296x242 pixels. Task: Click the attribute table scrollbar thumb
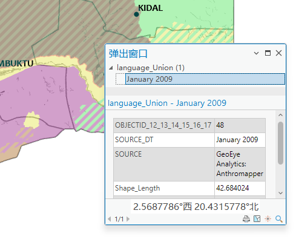coord(280,143)
